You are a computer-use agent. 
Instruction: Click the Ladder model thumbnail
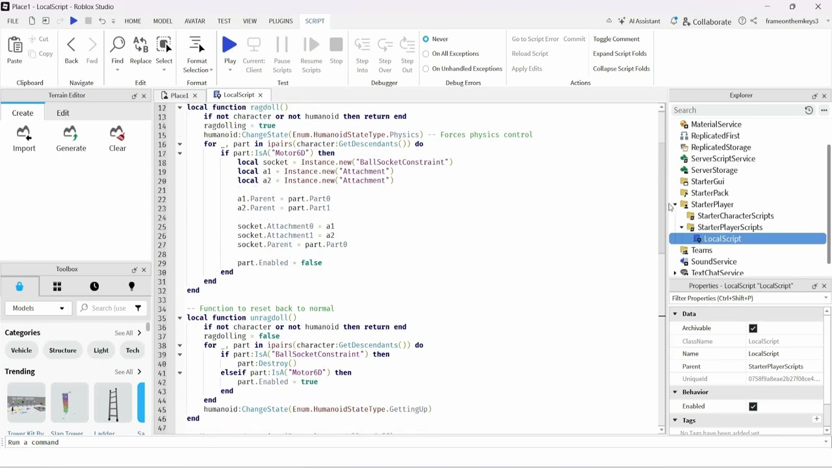click(113, 403)
